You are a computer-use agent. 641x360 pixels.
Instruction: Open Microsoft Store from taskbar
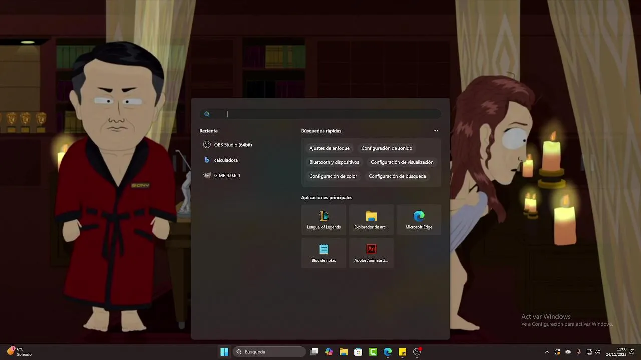click(x=358, y=352)
